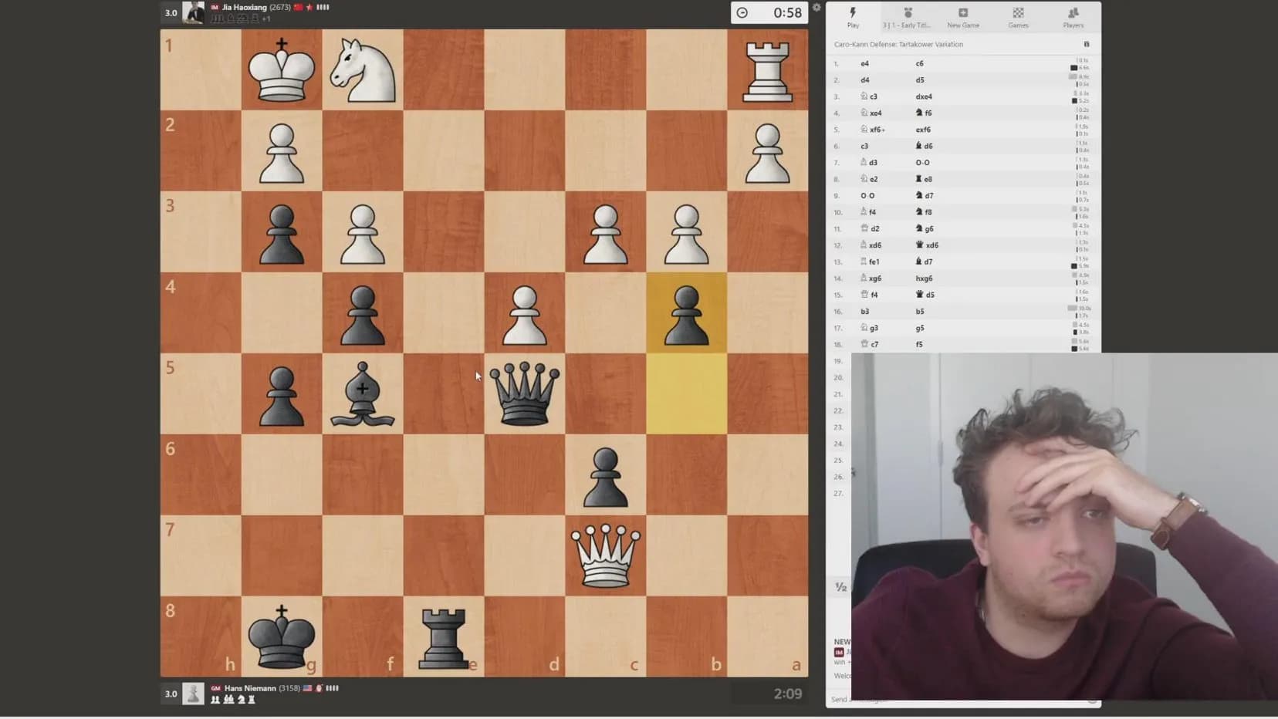This screenshot has height=719, width=1278.
Task: Open the Games chessboard icon tab
Action: 1018,15
